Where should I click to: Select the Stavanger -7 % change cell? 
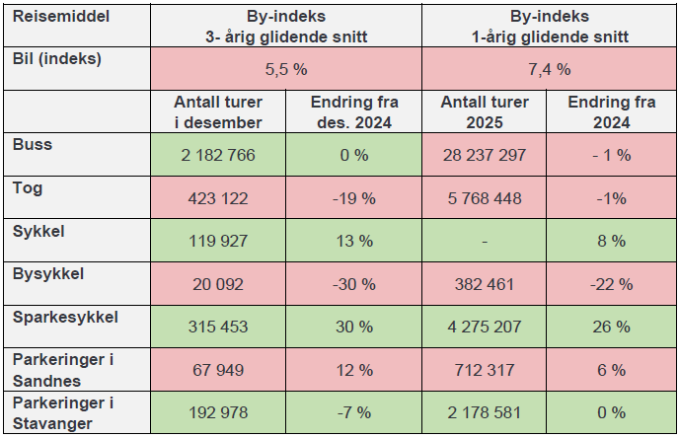(x=353, y=412)
